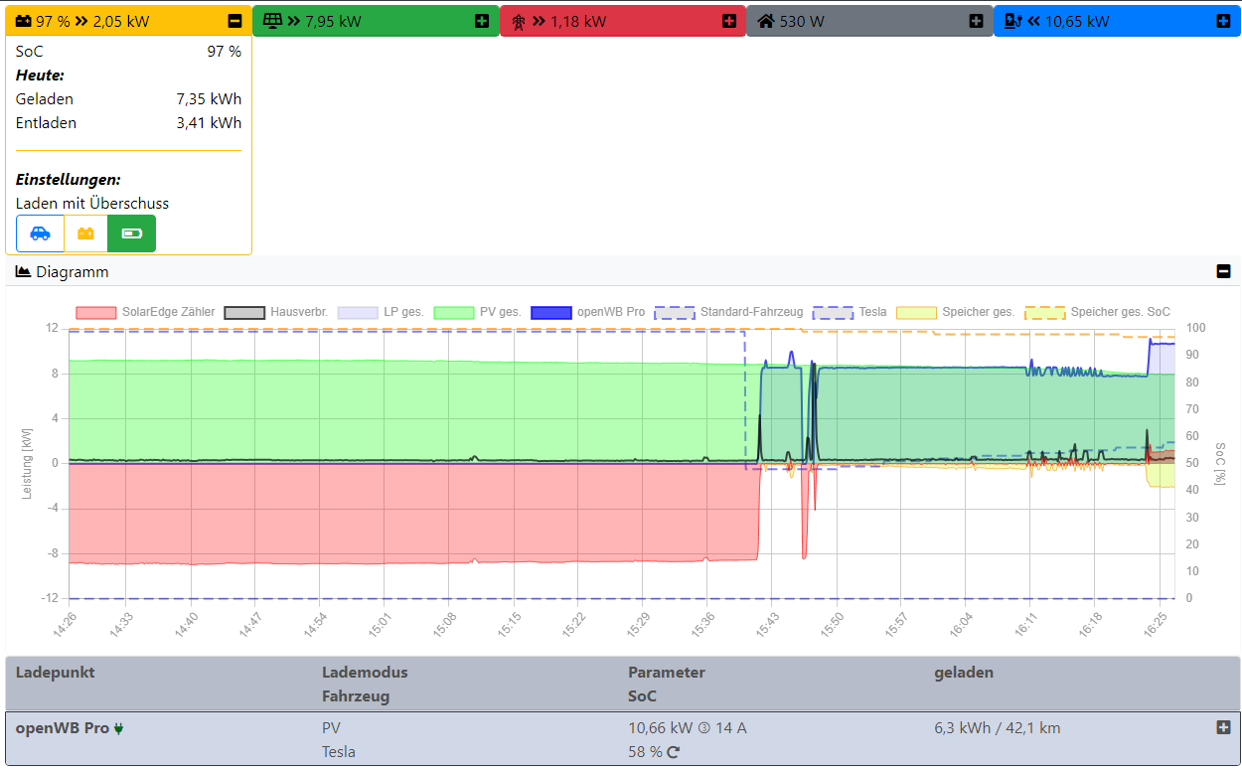Toggle Speicher ges. dataset in legend
The image size is (1242, 768).
click(956, 312)
